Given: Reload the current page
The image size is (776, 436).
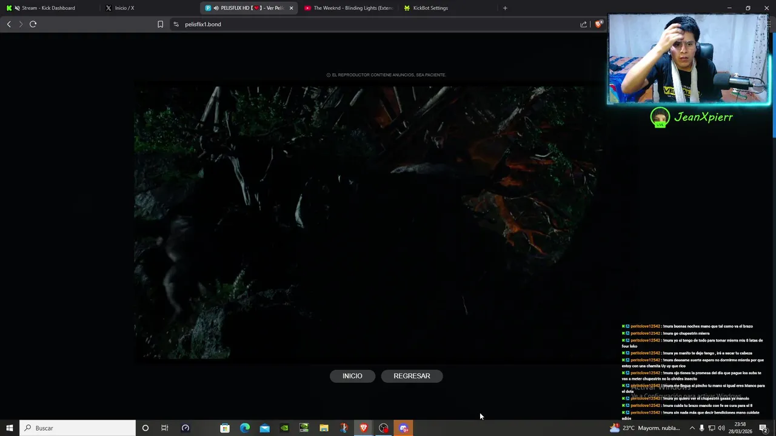Looking at the screenshot, I should pyautogui.click(x=33, y=24).
